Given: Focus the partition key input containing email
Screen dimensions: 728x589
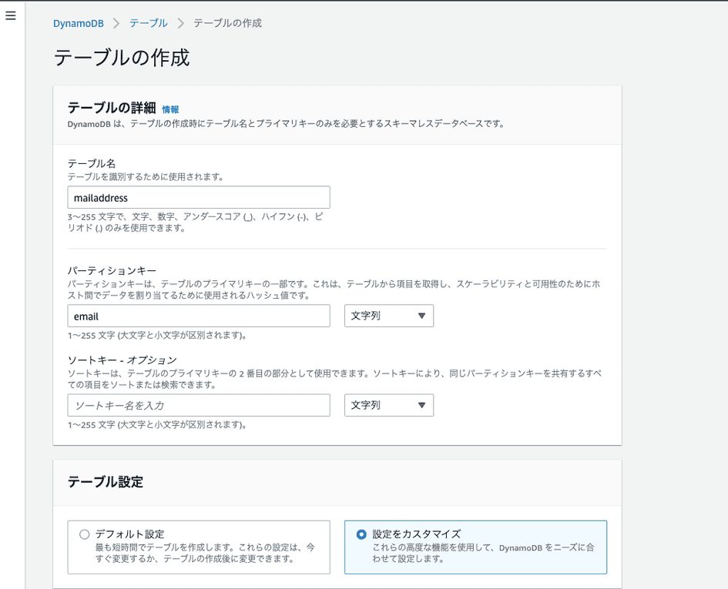Looking at the screenshot, I should [x=198, y=316].
